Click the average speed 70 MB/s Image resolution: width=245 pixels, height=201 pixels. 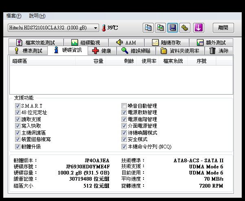(214, 179)
